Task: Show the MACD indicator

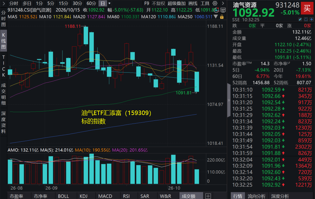Action: [x=105, y=196]
